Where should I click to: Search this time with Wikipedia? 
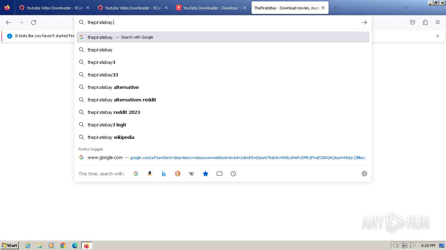coord(192,174)
